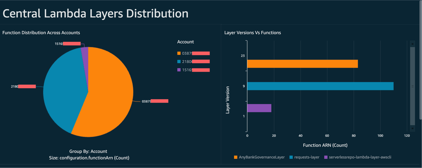
Task: Click the bar chart scrollbar bottom handle
Action: point(412,128)
